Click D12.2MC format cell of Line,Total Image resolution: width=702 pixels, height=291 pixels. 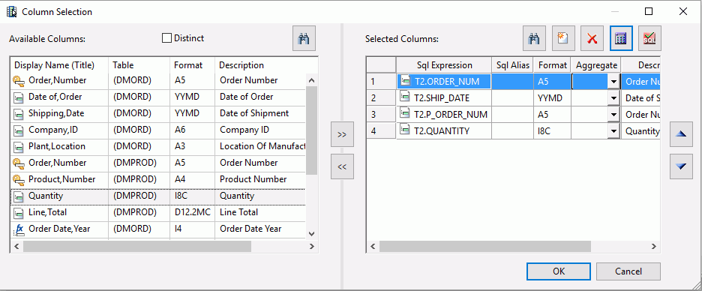[193, 212]
